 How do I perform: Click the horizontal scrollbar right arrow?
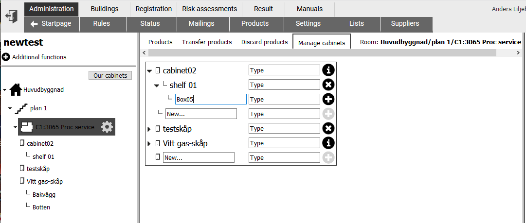[x=518, y=53]
